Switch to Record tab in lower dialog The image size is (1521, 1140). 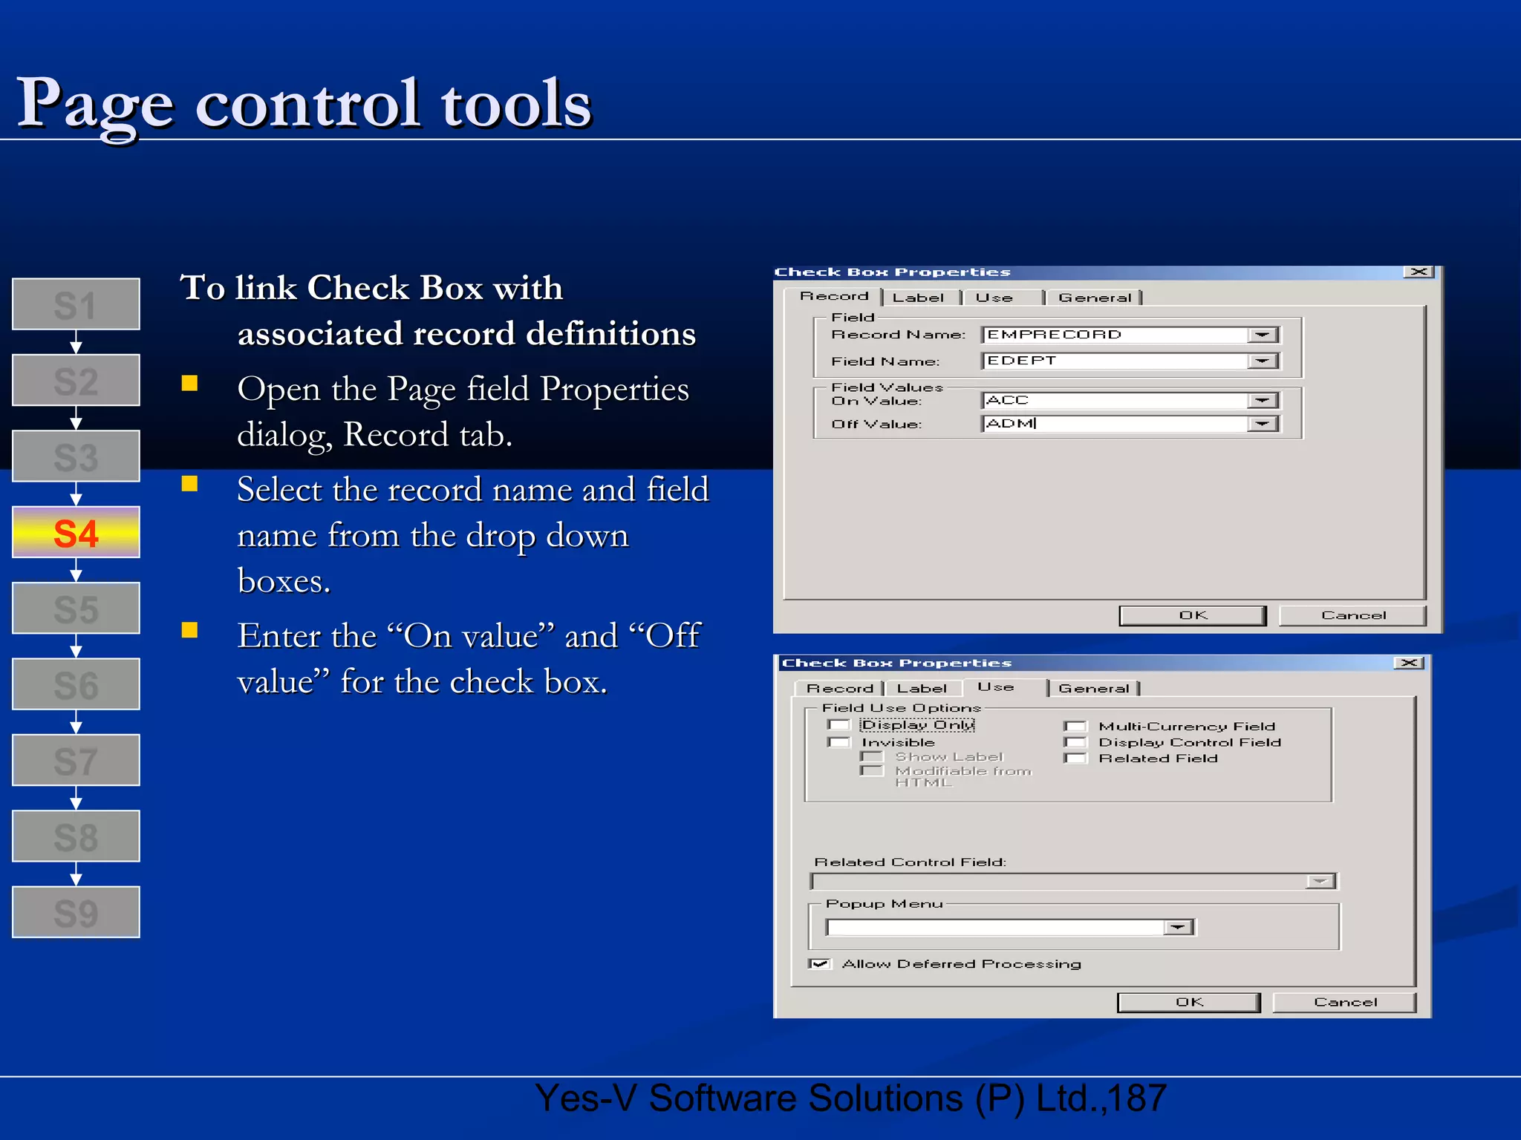pos(839,689)
